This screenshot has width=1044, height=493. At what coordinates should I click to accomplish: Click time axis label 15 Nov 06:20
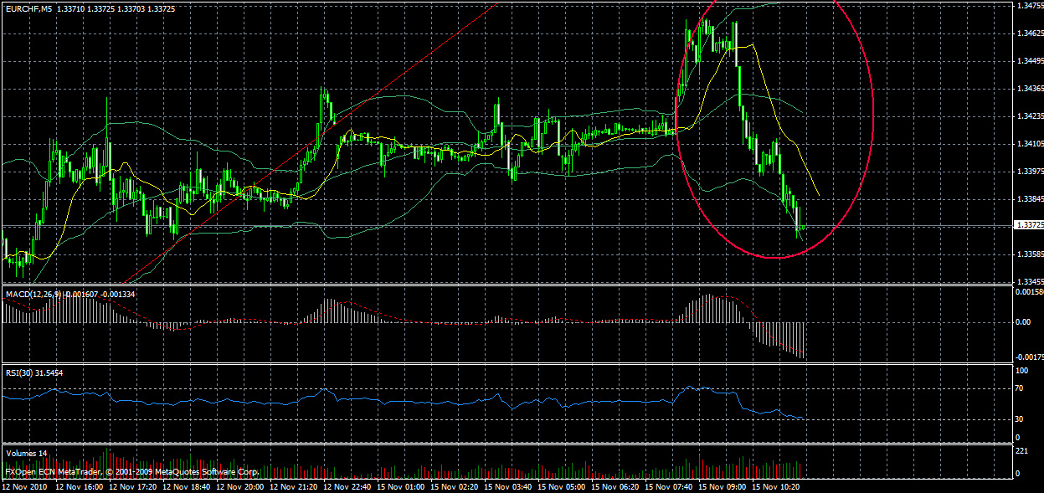click(616, 485)
